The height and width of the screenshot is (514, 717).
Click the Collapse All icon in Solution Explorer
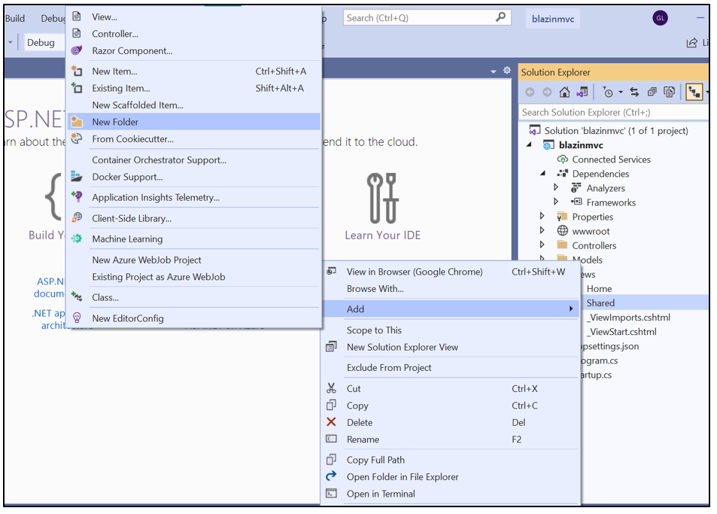pos(652,92)
